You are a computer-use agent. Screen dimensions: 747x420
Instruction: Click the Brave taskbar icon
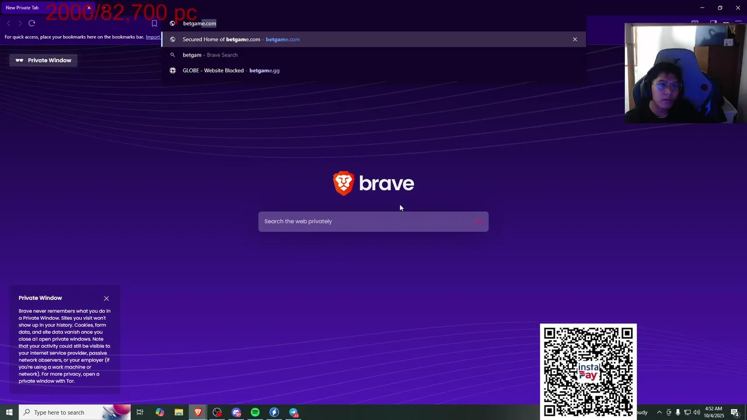198,412
